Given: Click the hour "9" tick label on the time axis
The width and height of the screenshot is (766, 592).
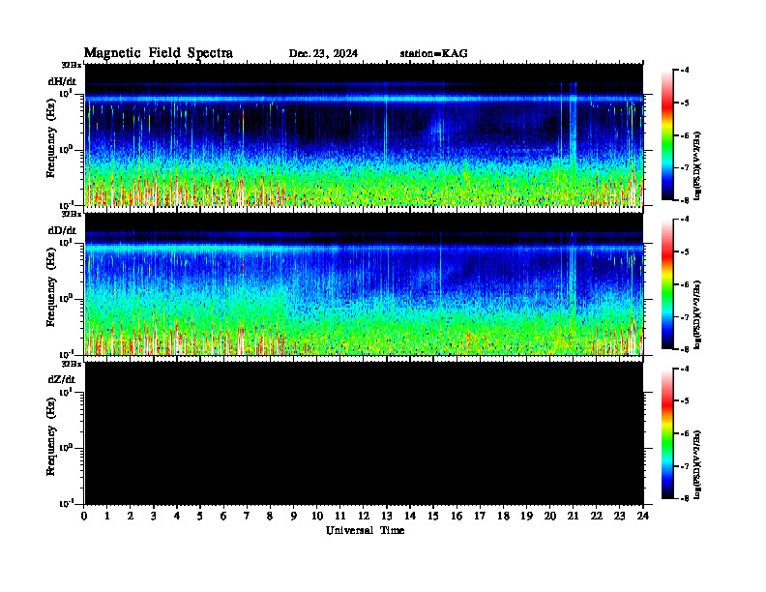Looking at the screenshot, I should 294,516.
